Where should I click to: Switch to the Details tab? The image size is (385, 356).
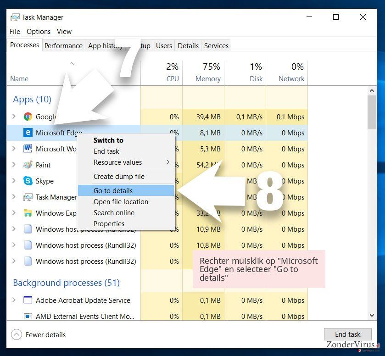[x=188, y=46]
